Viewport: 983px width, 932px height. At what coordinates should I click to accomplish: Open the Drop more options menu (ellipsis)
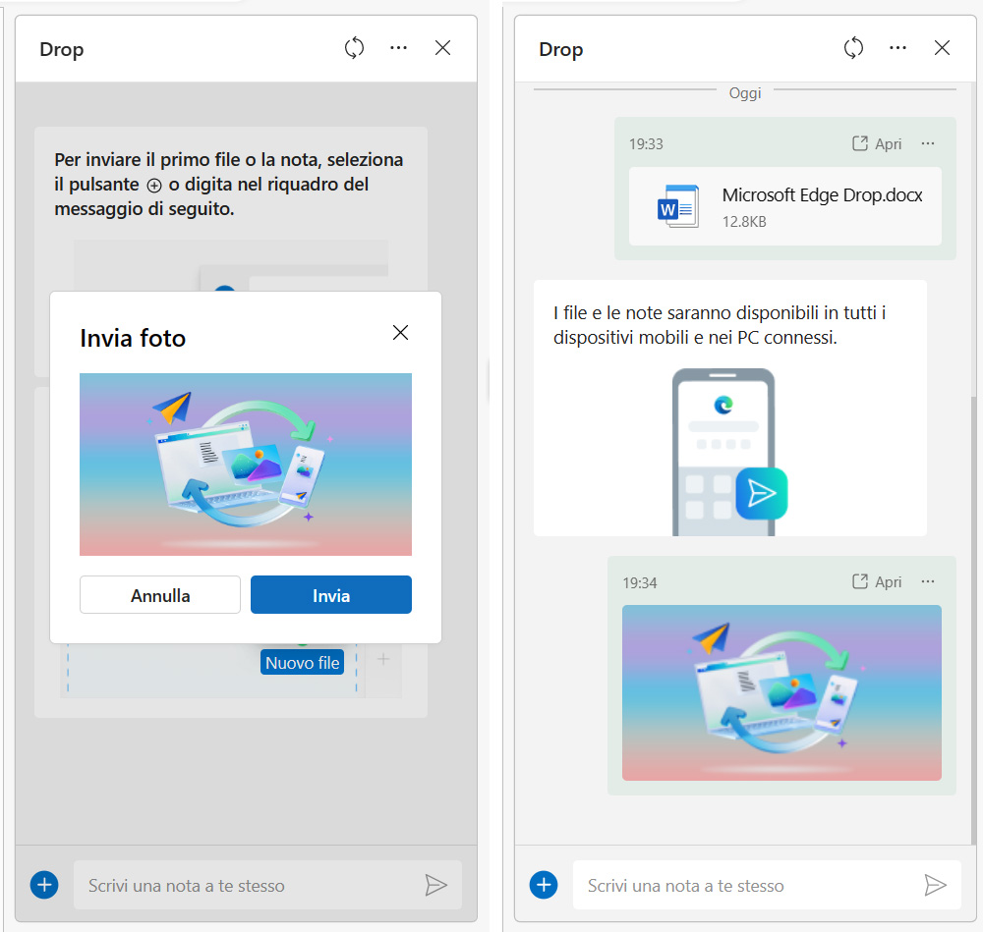pyautogui.click(x=398, y=47)
